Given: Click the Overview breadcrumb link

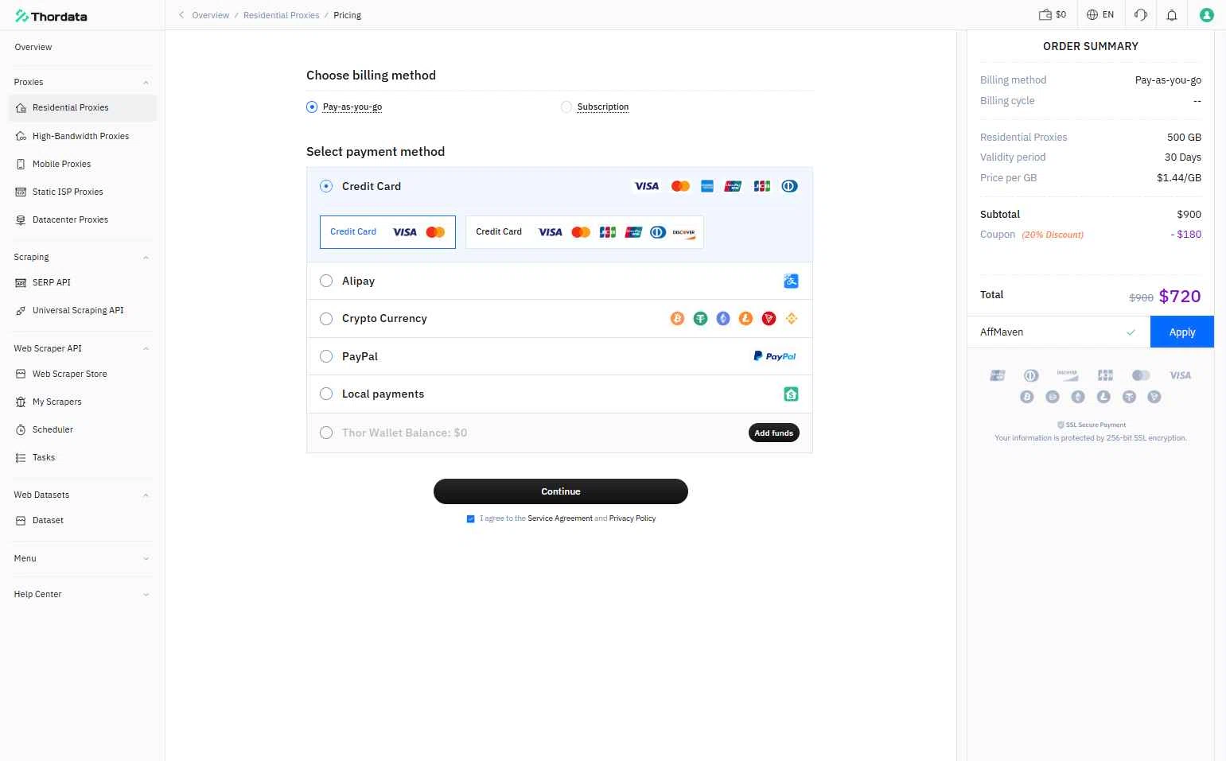Looking at the screenshot, I should tap(211, 15).
